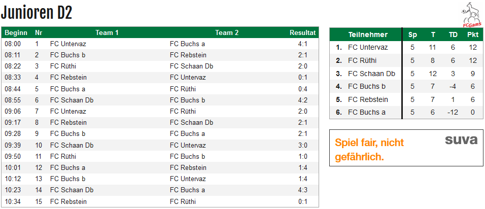Viewport: 485px width, 209px height.
Task: Open the suva logo banner
Action: point(462,140)
